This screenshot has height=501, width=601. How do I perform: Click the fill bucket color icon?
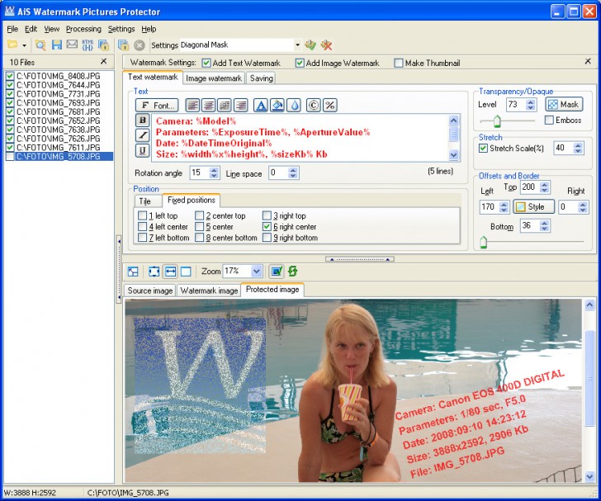tap(277, 105)
